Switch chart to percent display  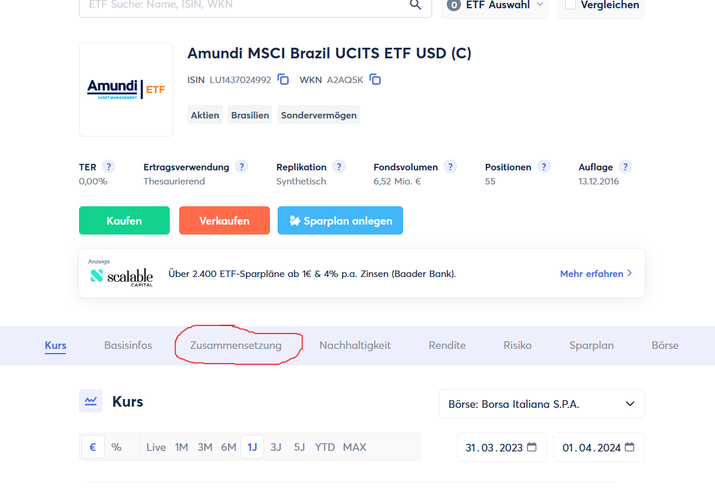pos(117,447)
